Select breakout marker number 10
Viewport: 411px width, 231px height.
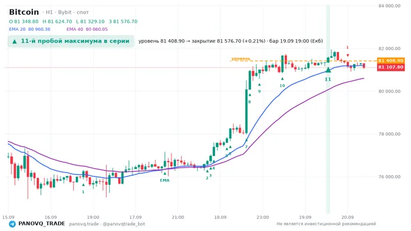[x=282, y=85]
